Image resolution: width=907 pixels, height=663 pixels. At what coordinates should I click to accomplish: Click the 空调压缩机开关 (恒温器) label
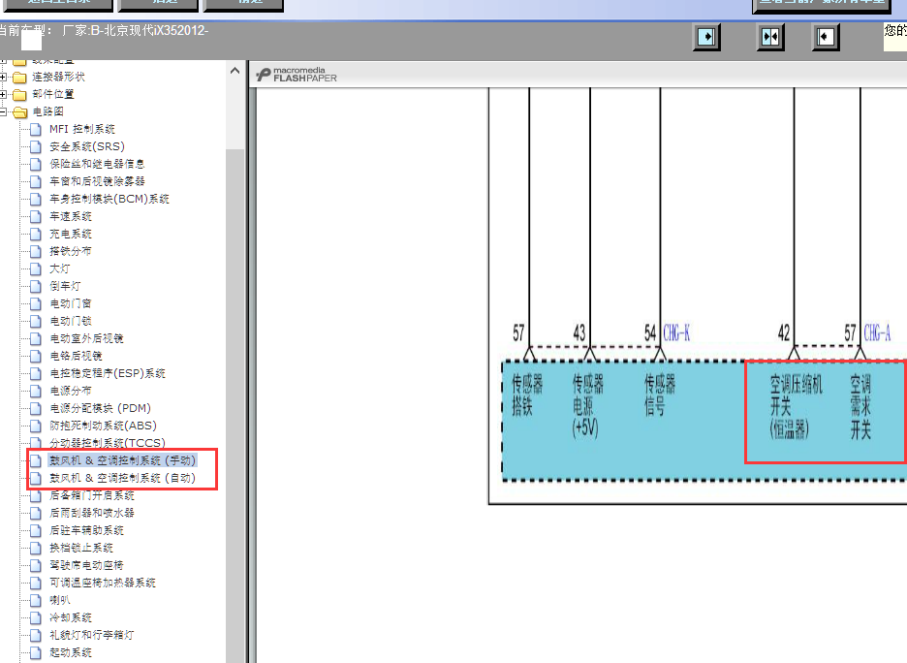pyautogui.click(x=796, y=405)
